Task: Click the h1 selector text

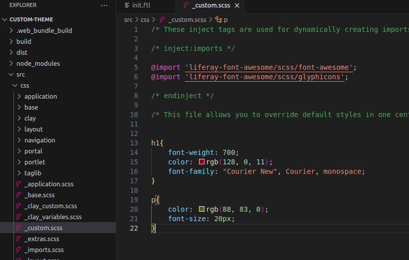Action: pos(155,143)
